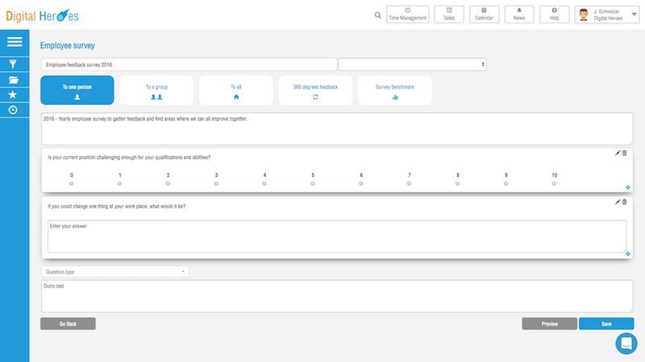The width and height of the screenshot is (645, 362).
Task: Open the Question type dropdown
Action: pyautogui.click(x=114, y=272)
